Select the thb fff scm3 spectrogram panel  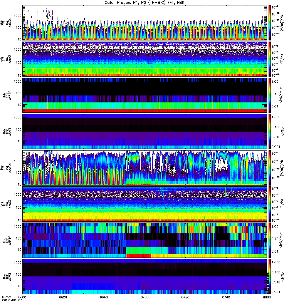pos(145,59)
